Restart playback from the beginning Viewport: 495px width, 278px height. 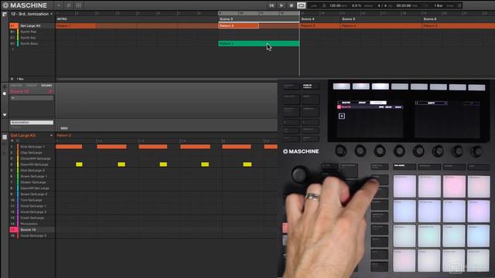pos(271,5)
